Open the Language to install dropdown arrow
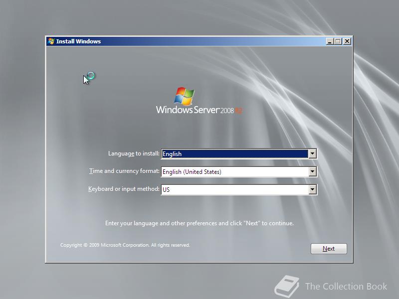 [x=312, y=153]
